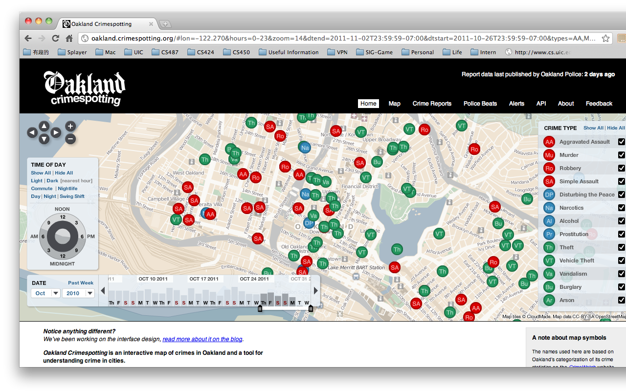The width and height of the screenshot is (626, 391).
Task: Click the Disturbing the Peace DP legend icon
Action: click(x=549, y=195)
